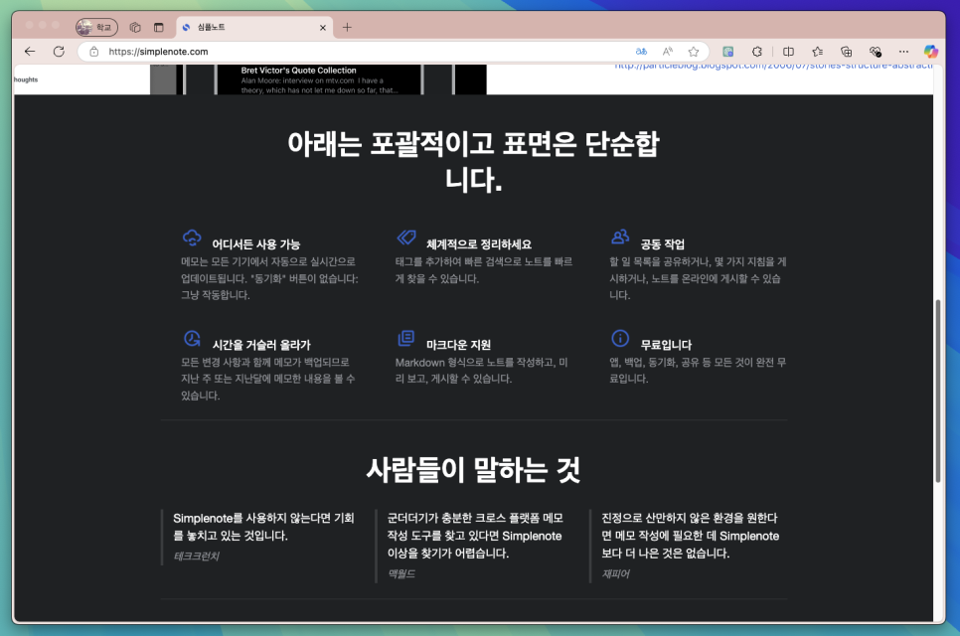
Task: Click the address bar URL
Action: click(158, 52)
